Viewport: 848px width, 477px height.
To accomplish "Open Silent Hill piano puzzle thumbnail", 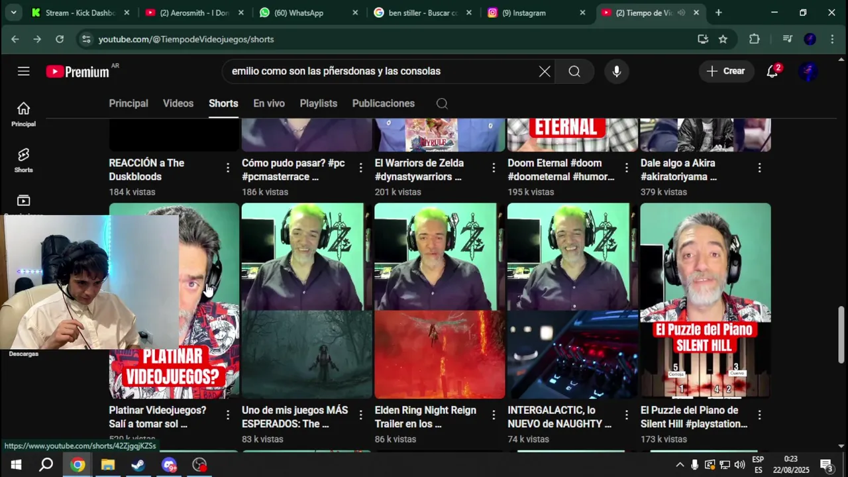I will pos(705,300).
